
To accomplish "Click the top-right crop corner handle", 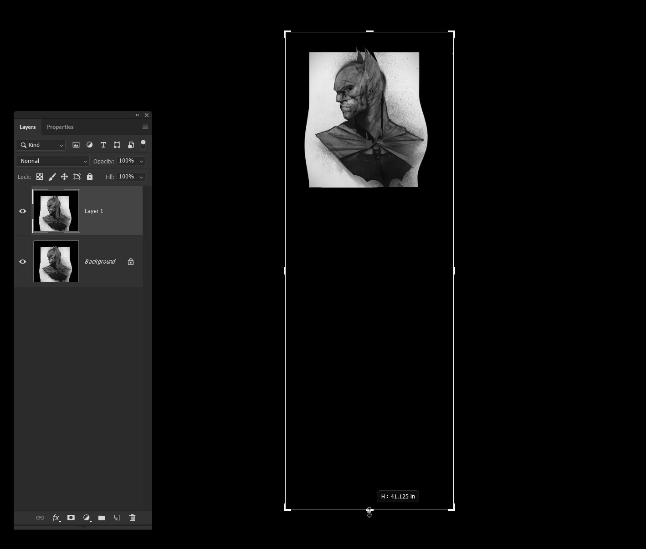I will pyautogui.click(x=452, y=34).
